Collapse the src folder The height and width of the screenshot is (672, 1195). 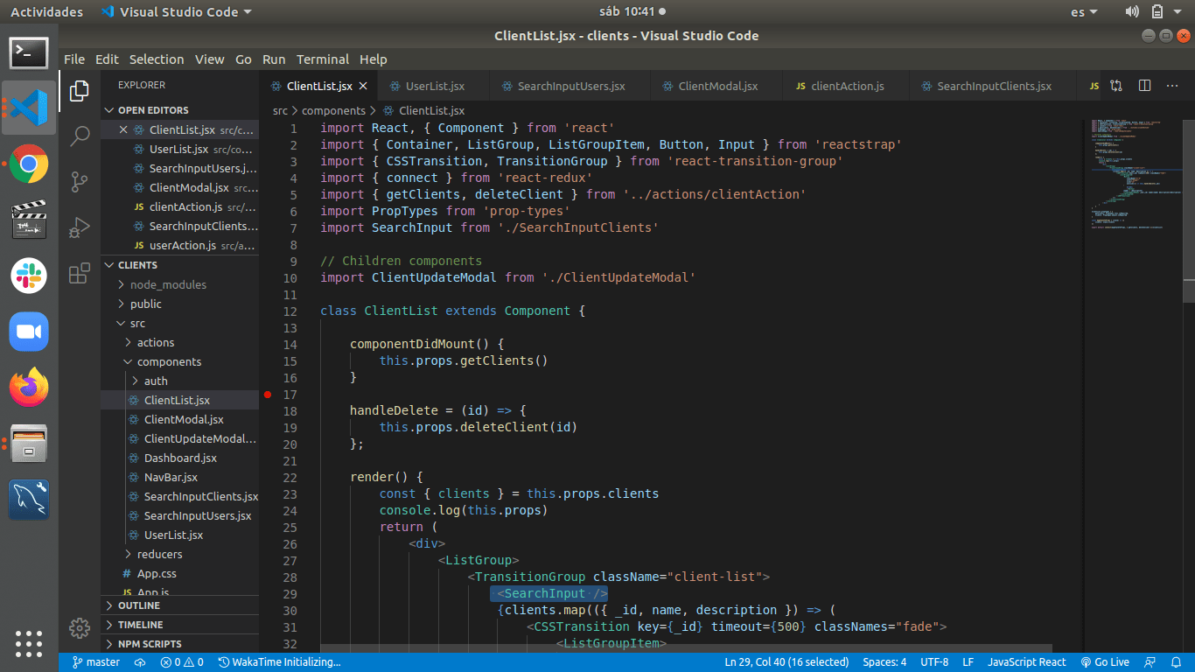[x=180, y=323]
